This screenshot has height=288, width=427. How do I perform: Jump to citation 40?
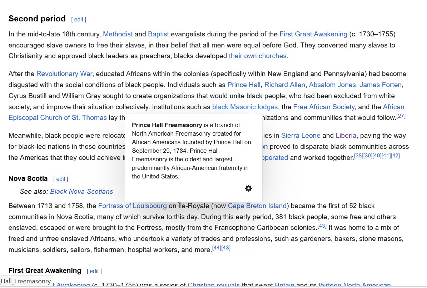point(377,156)
